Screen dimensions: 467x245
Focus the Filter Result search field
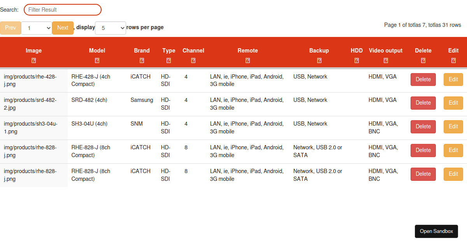pyautogui.click(x=63, y=10)
